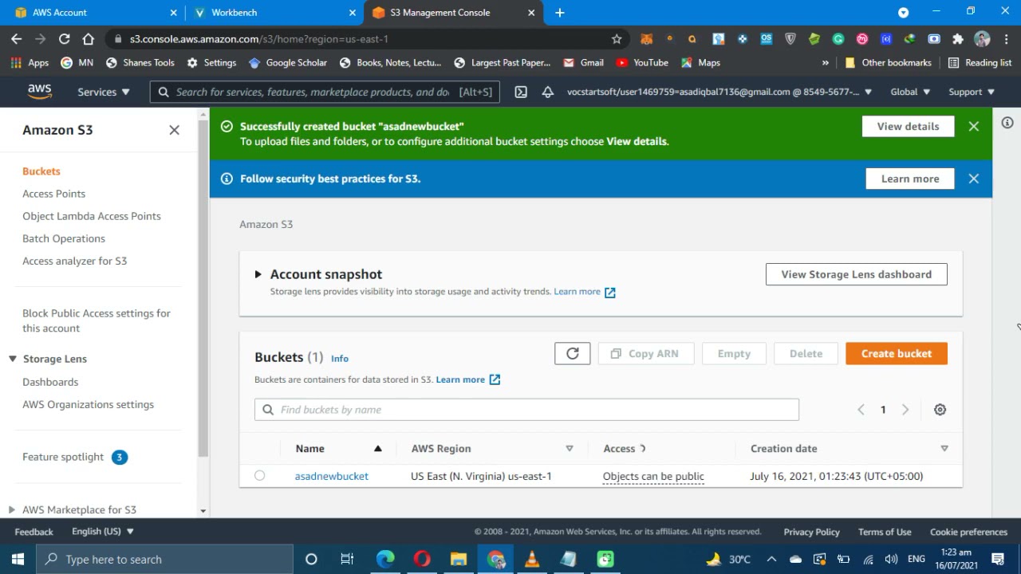Switch to the Workbench browser tab
Image resolution: width=1021 pixels, height=574 pixels.
[274, 13]
